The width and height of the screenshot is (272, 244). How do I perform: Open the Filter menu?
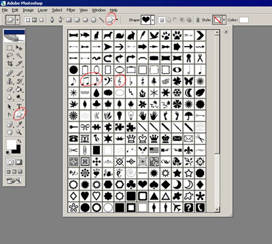[x=71, y=10]
